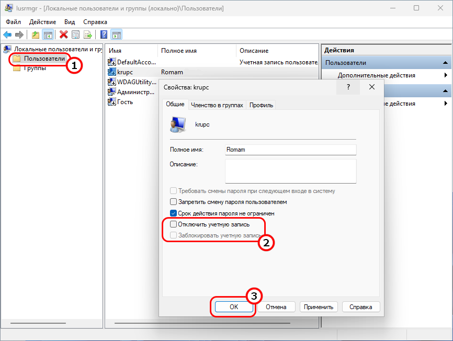Check 'Отключить учетную запись'
Screen dimensions: 453x341
point(173,224)
